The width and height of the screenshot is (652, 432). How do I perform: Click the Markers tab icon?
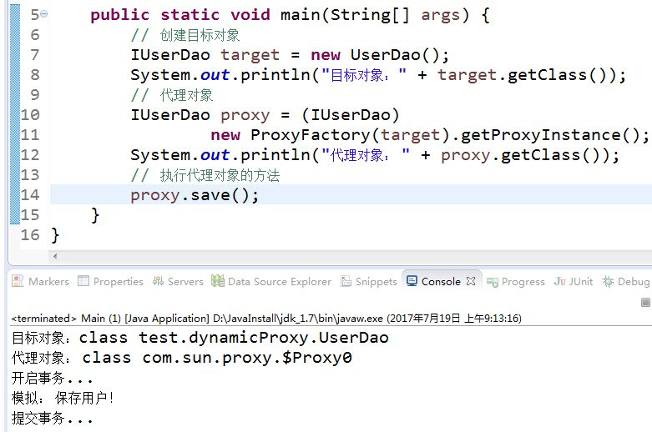coord(18,281)
